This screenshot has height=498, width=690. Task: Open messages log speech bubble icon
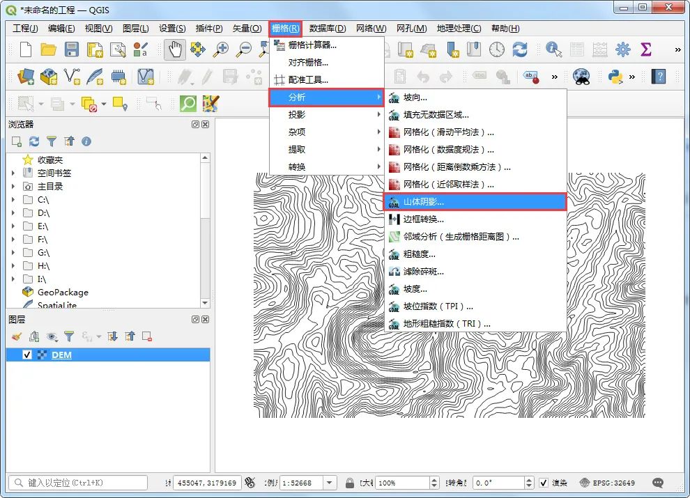click(658, 483)
